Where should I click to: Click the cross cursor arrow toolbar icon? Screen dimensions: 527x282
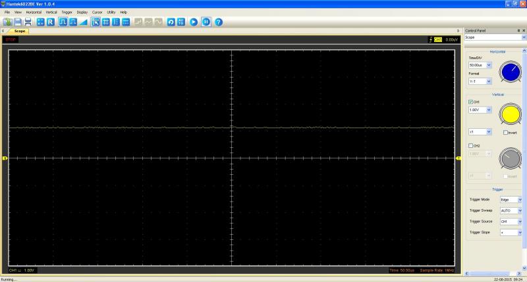coord(96,22)
